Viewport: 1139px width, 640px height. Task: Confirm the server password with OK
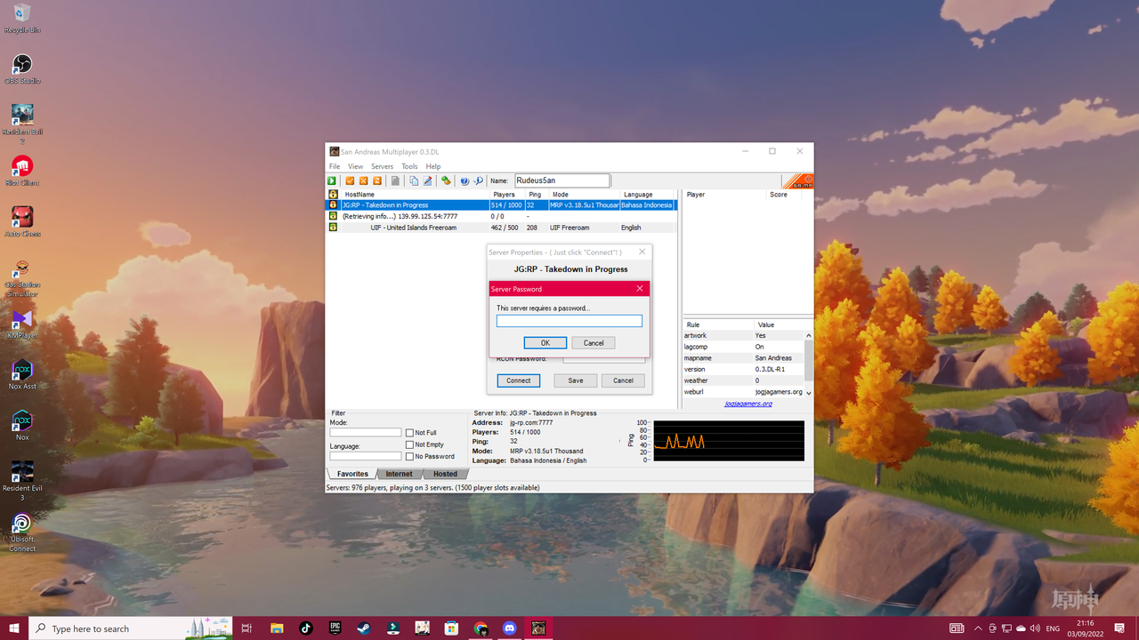545,342
